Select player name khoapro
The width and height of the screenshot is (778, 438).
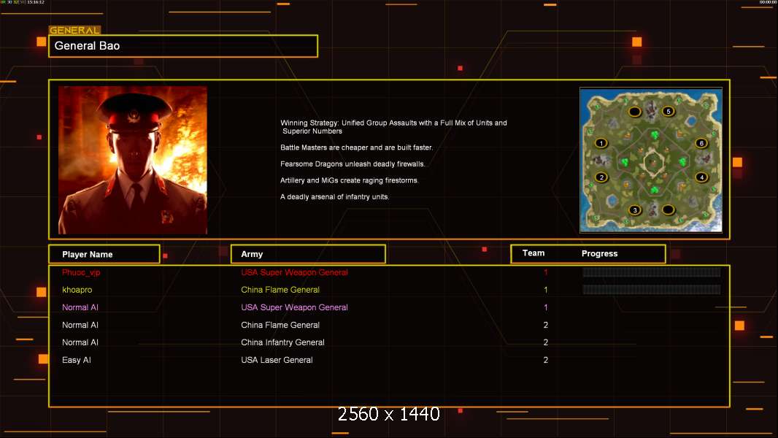(77, 290)
